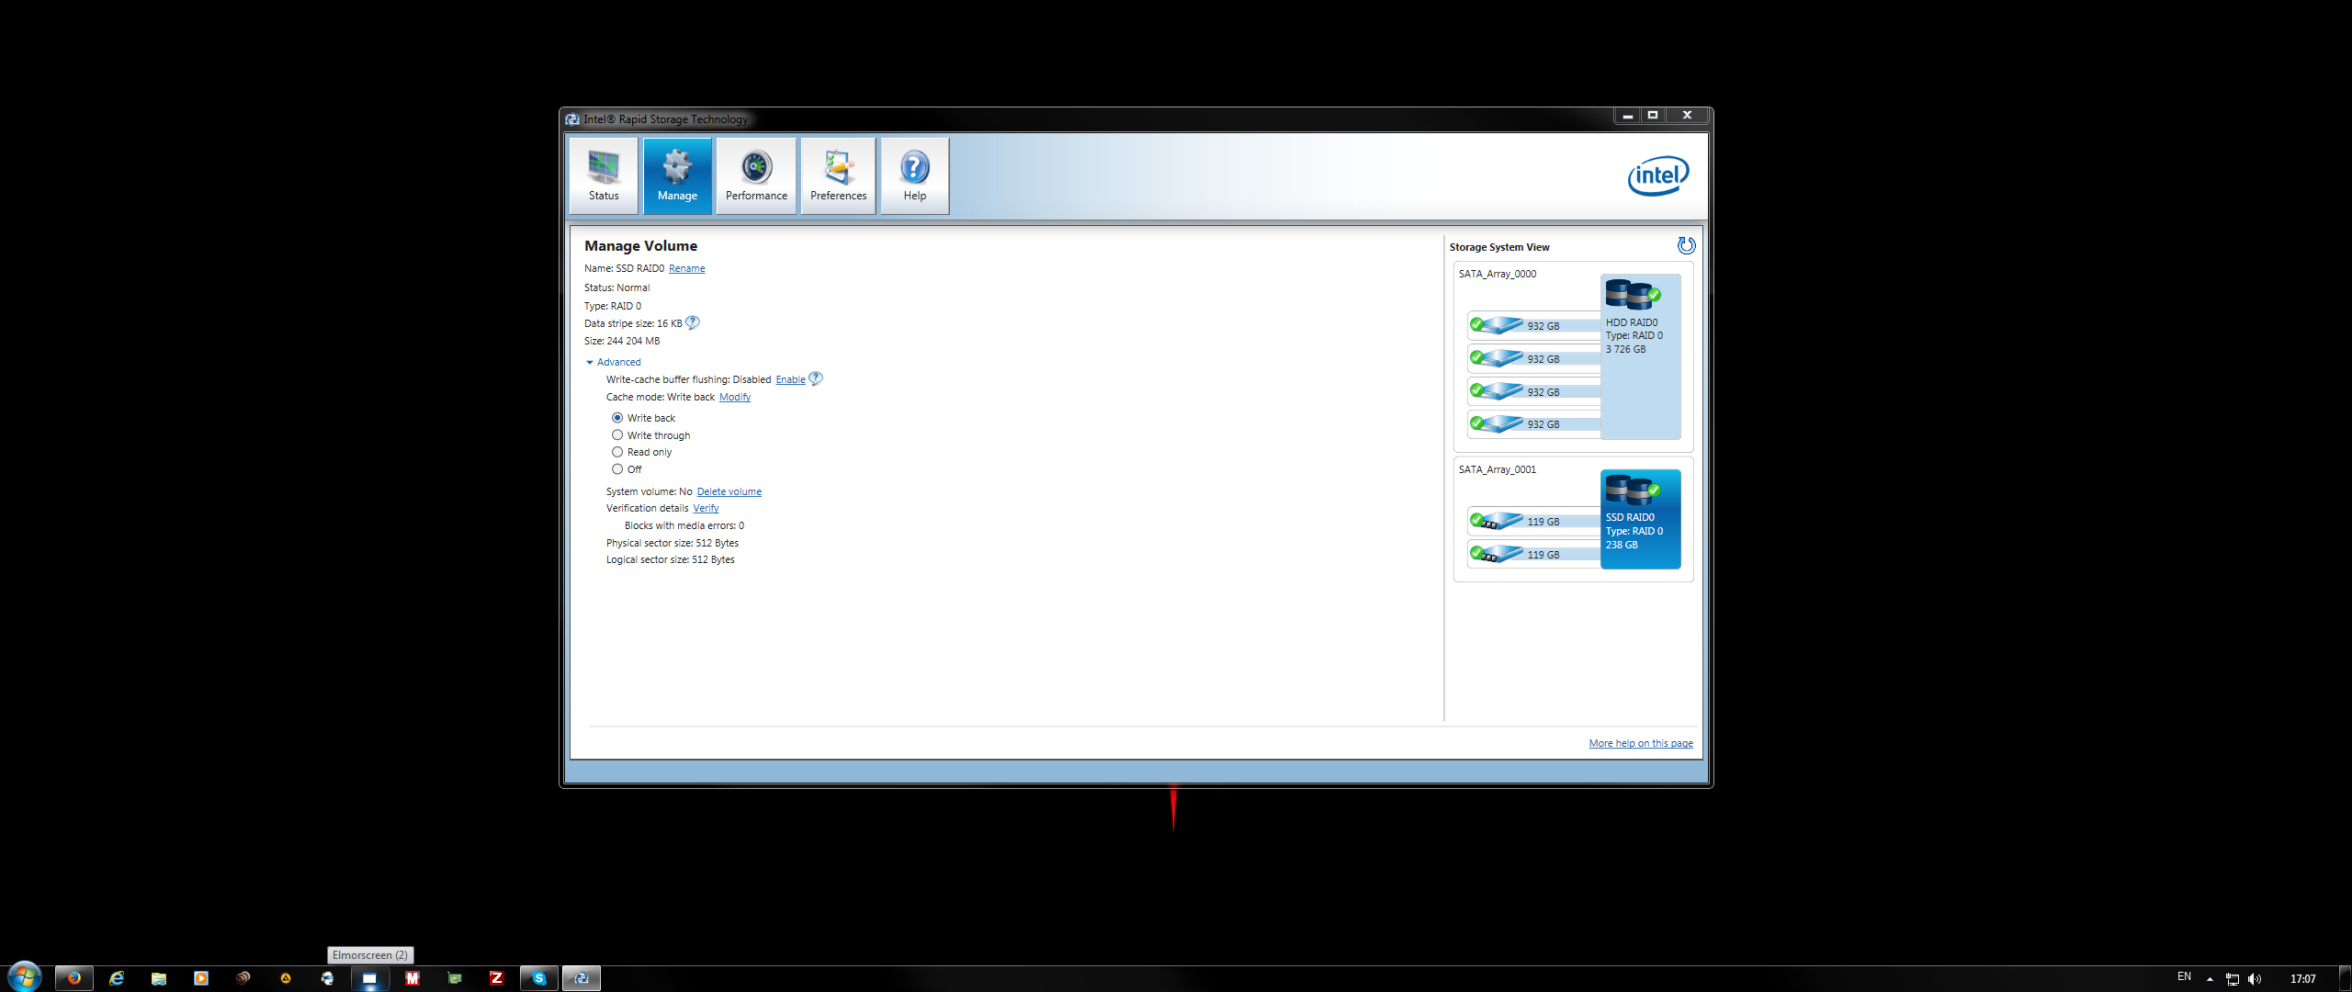2352x992 pixels.
Task: Show hidden tray icons arrow
Action: [2210, 979]
